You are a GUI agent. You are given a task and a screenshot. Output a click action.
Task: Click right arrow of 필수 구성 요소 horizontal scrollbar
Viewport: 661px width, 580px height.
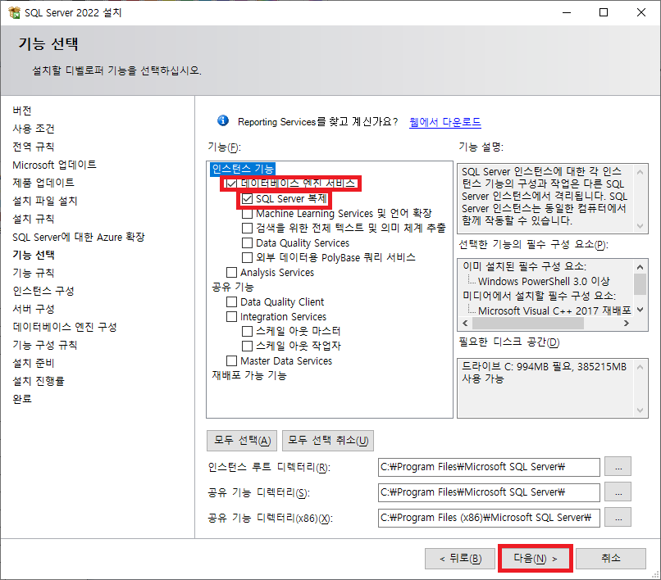coord(627,323)
